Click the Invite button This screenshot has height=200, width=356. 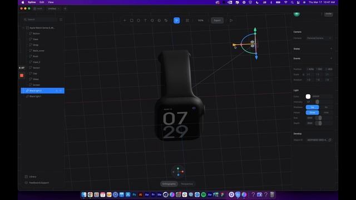328,14
